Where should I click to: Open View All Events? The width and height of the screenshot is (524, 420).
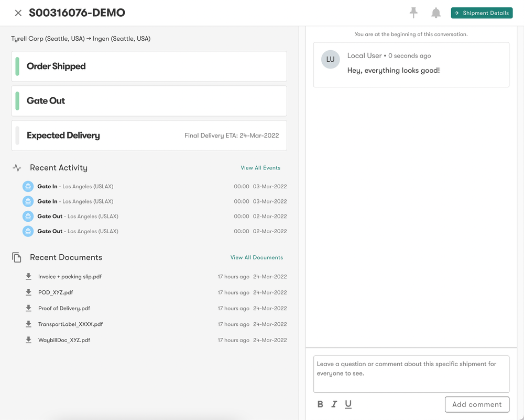[x=260, y=167]
